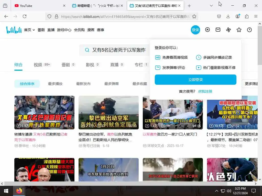Open 会员购 navigation link

tap(79, 30)
